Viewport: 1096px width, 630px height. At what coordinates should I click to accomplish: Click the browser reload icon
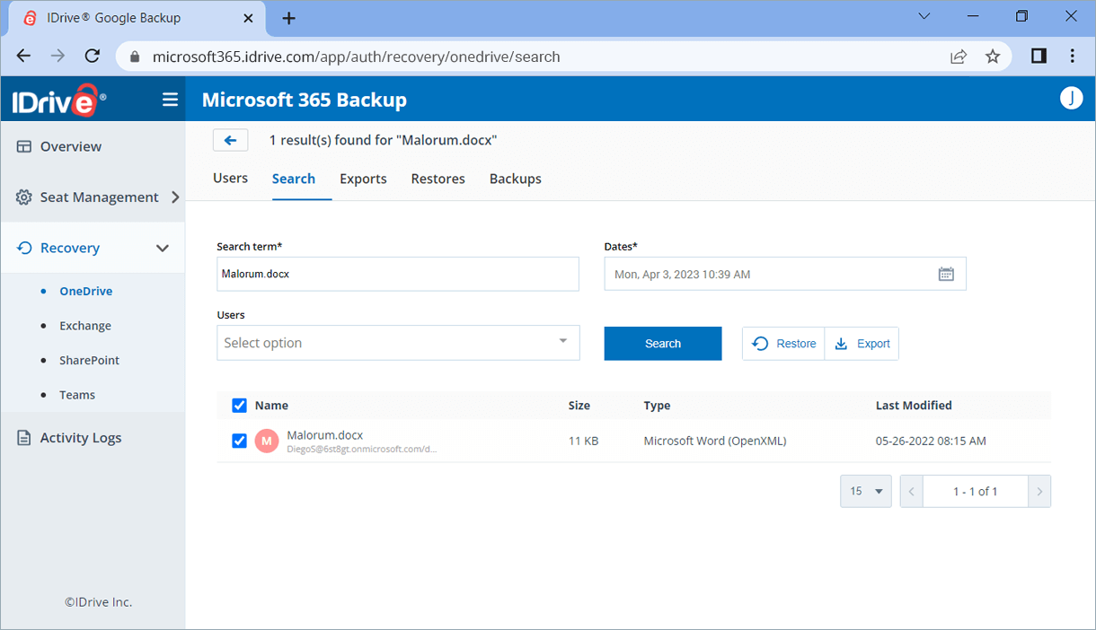pos(92,56)
